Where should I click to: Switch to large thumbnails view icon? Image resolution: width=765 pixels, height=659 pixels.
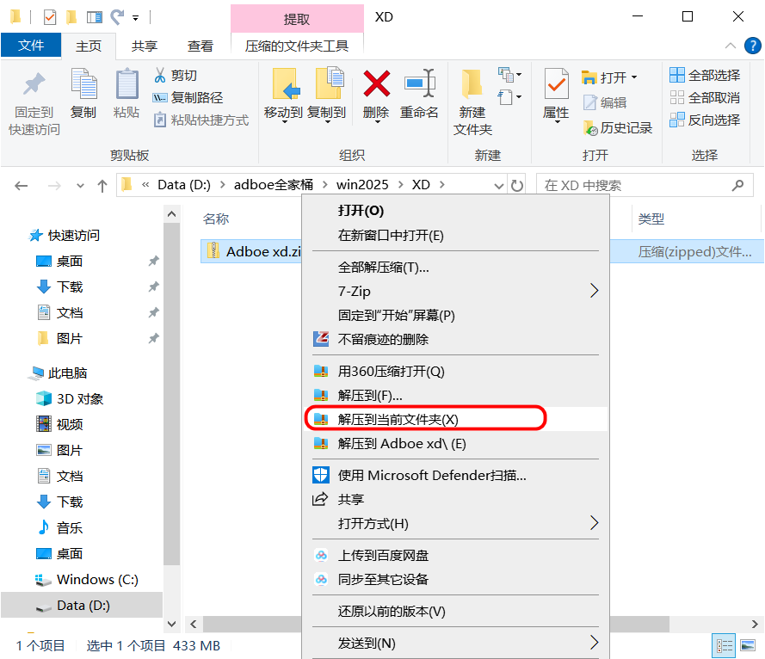coord(748,646)
